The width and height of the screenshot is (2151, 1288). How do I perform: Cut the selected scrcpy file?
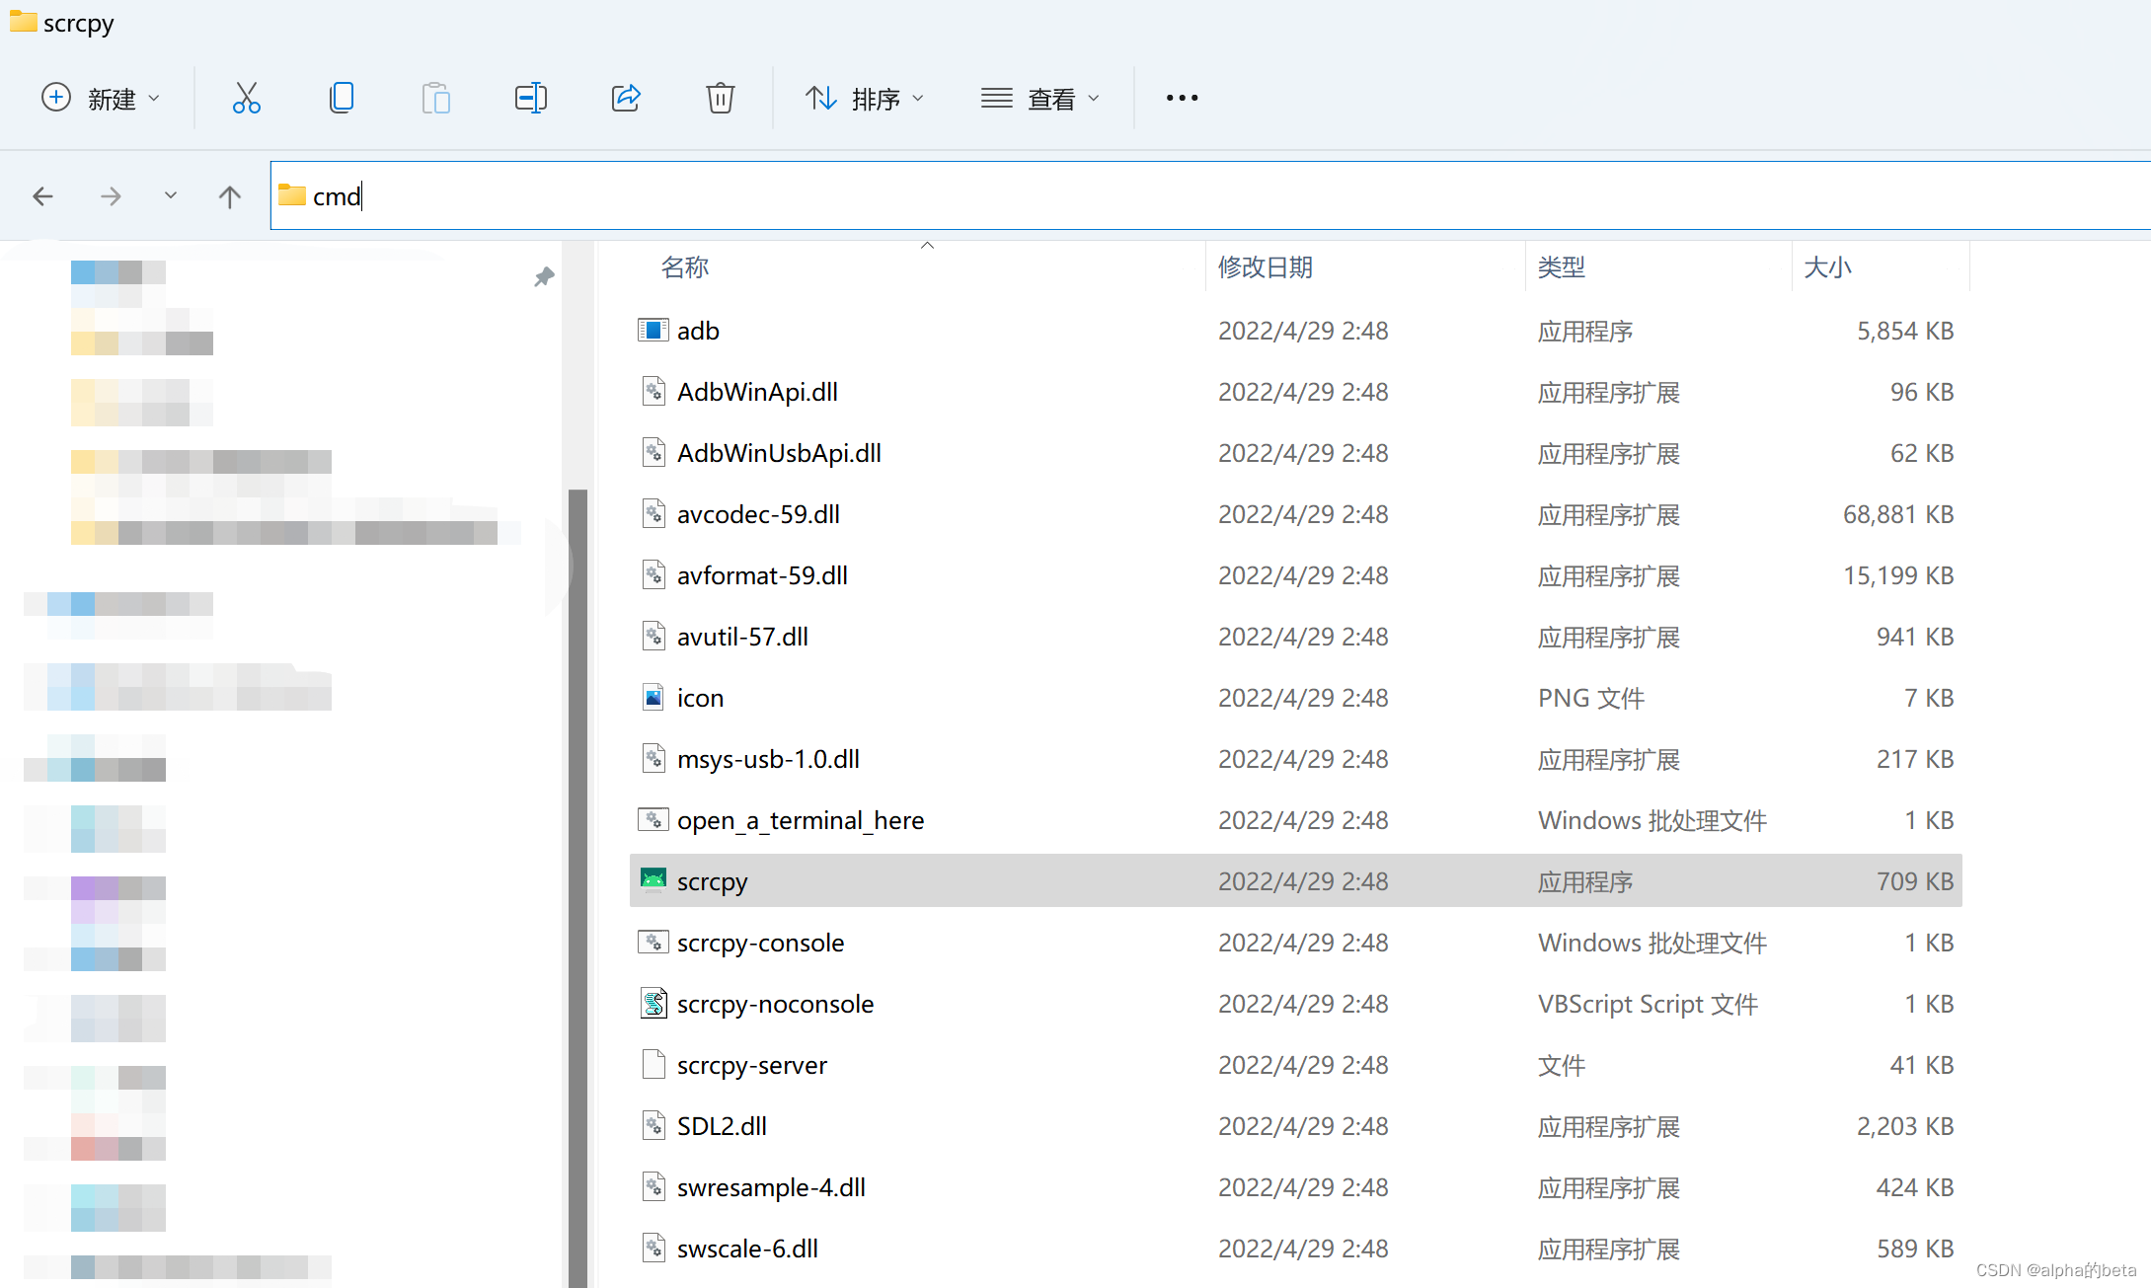click(246, 98)
